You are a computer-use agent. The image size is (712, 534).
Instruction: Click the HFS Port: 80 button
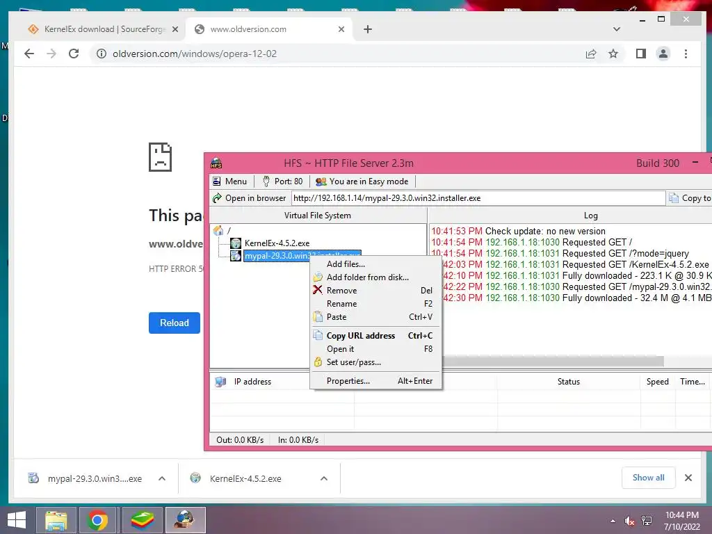[282, 181]
